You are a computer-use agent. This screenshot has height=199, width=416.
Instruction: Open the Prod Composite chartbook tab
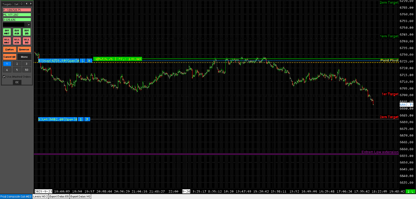click(16, 197)
